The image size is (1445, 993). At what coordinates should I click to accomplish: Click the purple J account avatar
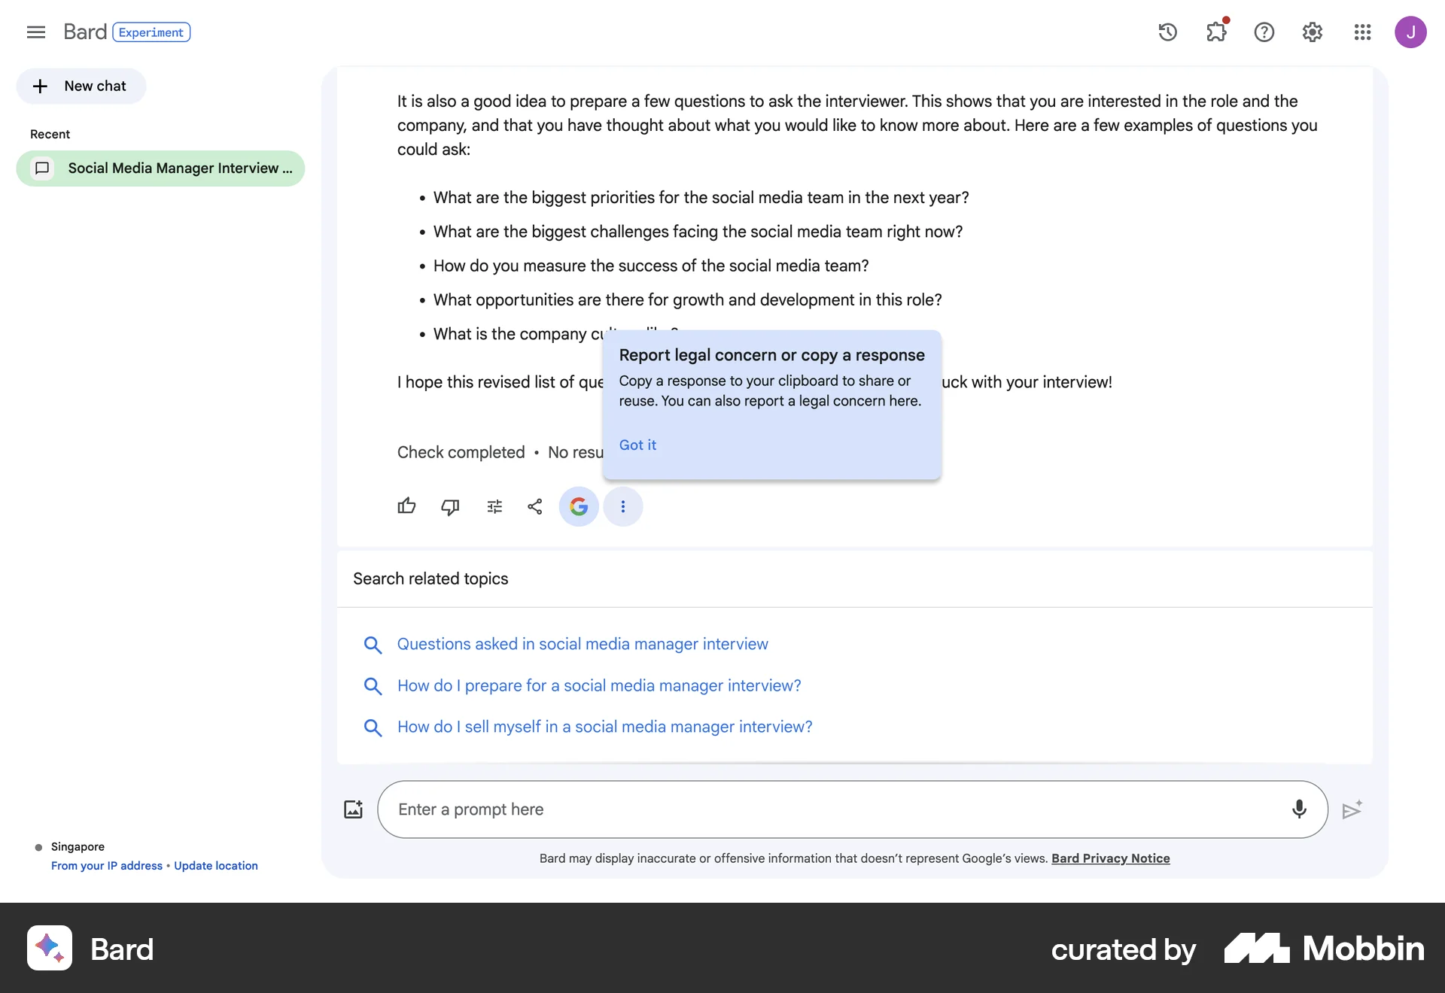point(1410,32)
